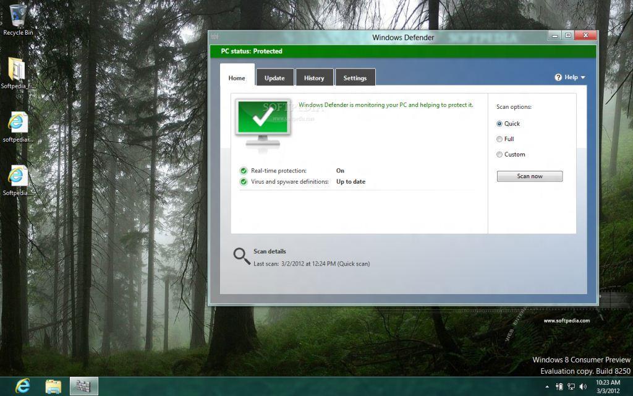Switch to the Home tab

tap(237, 77)
